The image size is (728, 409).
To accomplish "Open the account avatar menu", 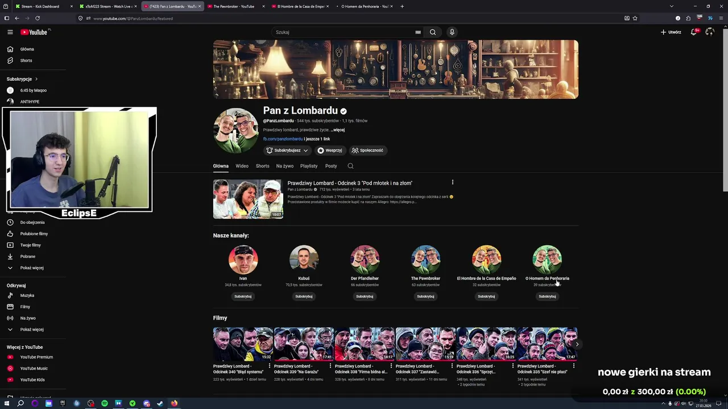I will [710, 32].
